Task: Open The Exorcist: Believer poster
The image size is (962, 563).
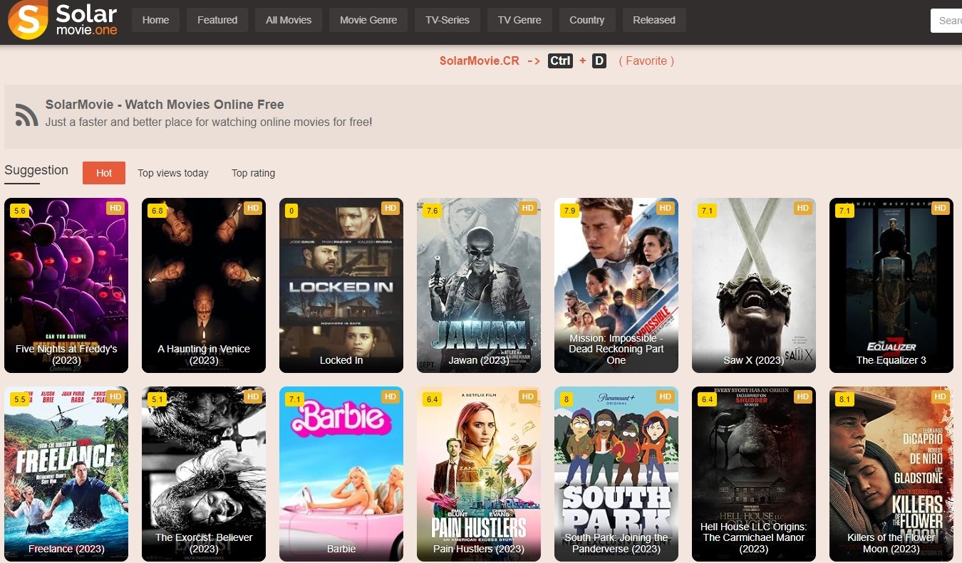Action: pos(204,474)
